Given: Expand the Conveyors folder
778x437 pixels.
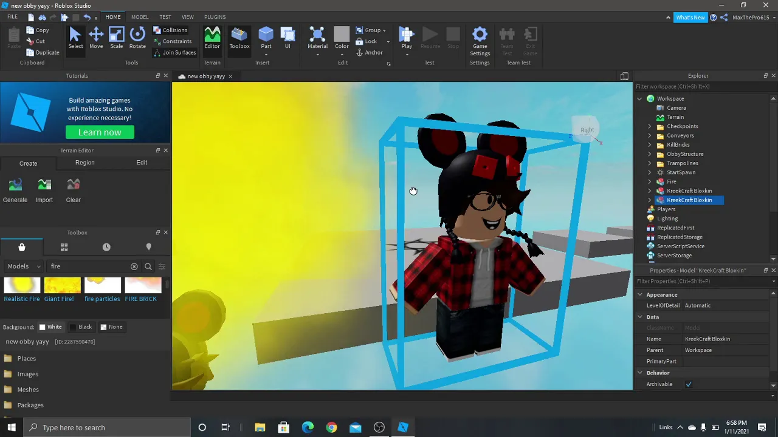Looking at the screenshot, I should 649,135.
